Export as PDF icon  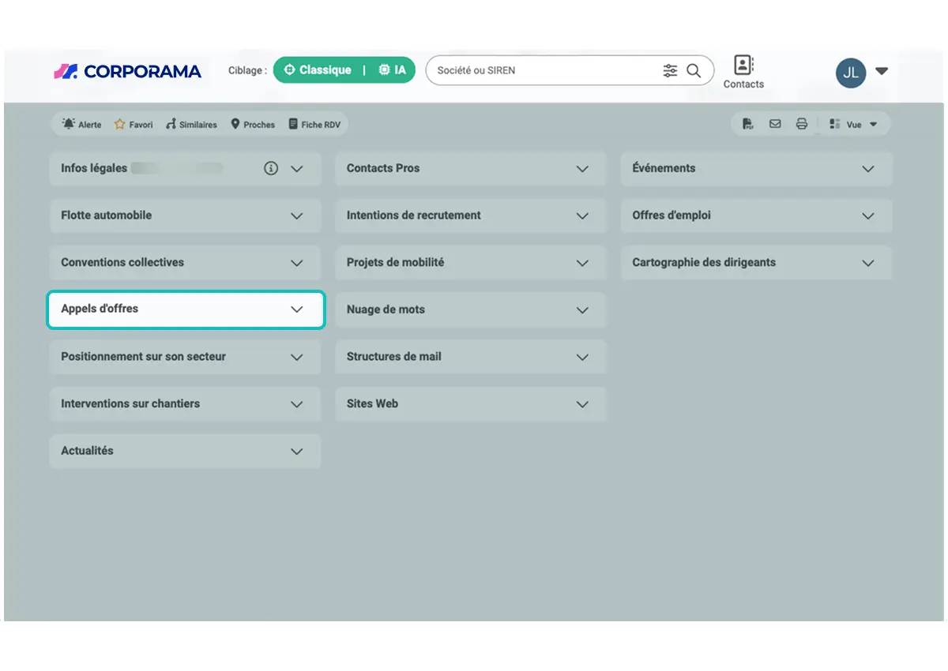(x=747, y=124)
